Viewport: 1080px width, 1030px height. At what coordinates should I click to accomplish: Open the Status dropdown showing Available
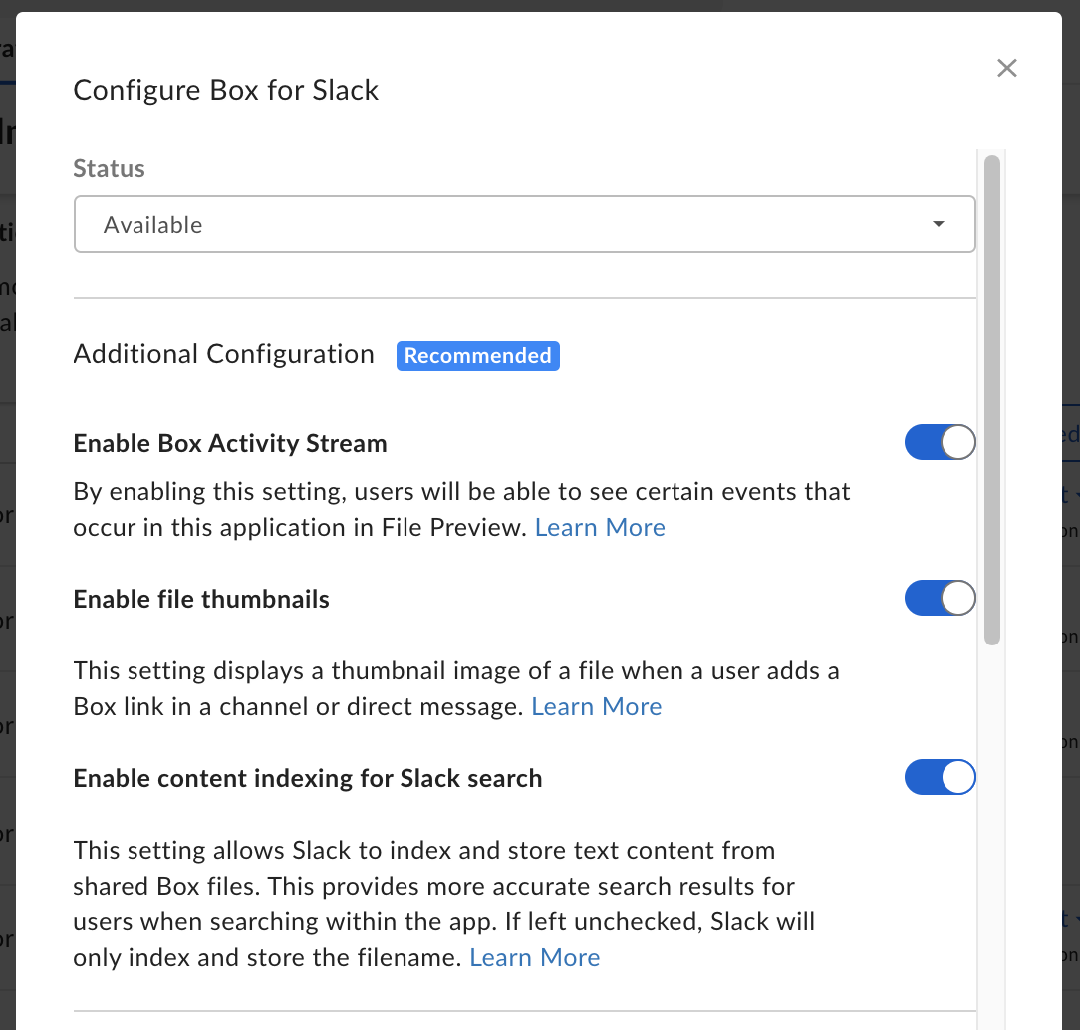pos(524,224)
